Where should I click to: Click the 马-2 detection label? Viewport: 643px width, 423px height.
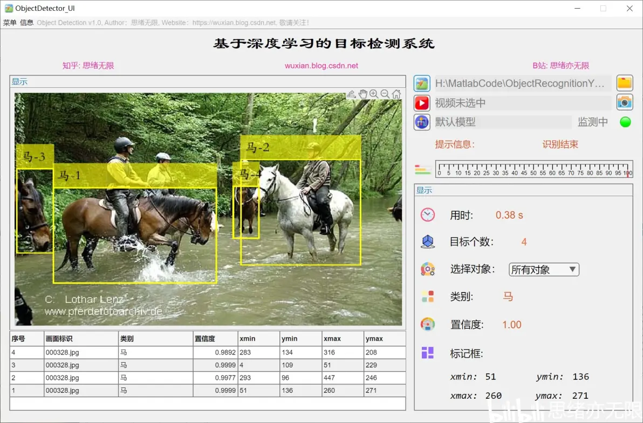click(300, 148)
